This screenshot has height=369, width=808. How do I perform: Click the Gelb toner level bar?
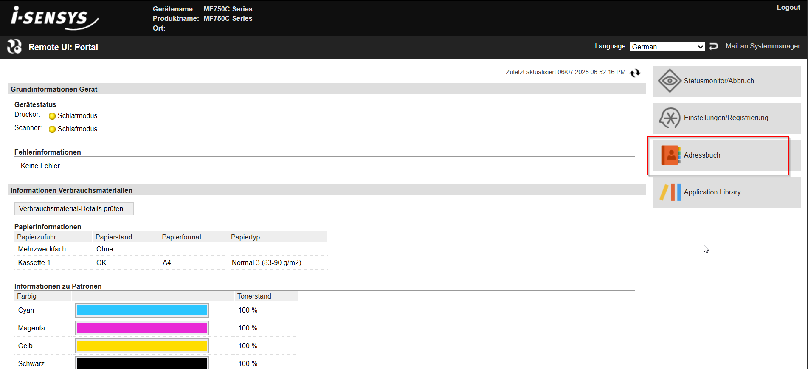[142, 346]
